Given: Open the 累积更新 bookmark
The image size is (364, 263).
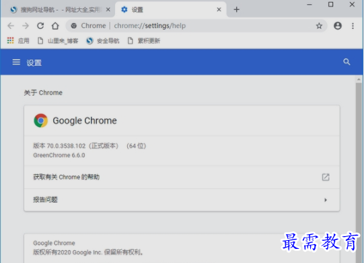Looking at the screenshot, I should [144, 41].
